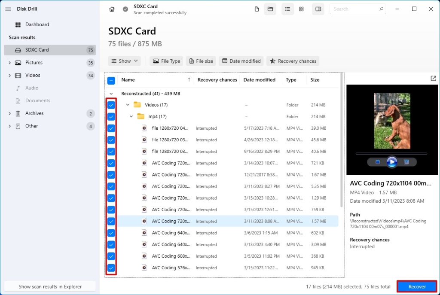Click inside the Search field
This screenshot has width=440, height=295.
tap(357, 9)
